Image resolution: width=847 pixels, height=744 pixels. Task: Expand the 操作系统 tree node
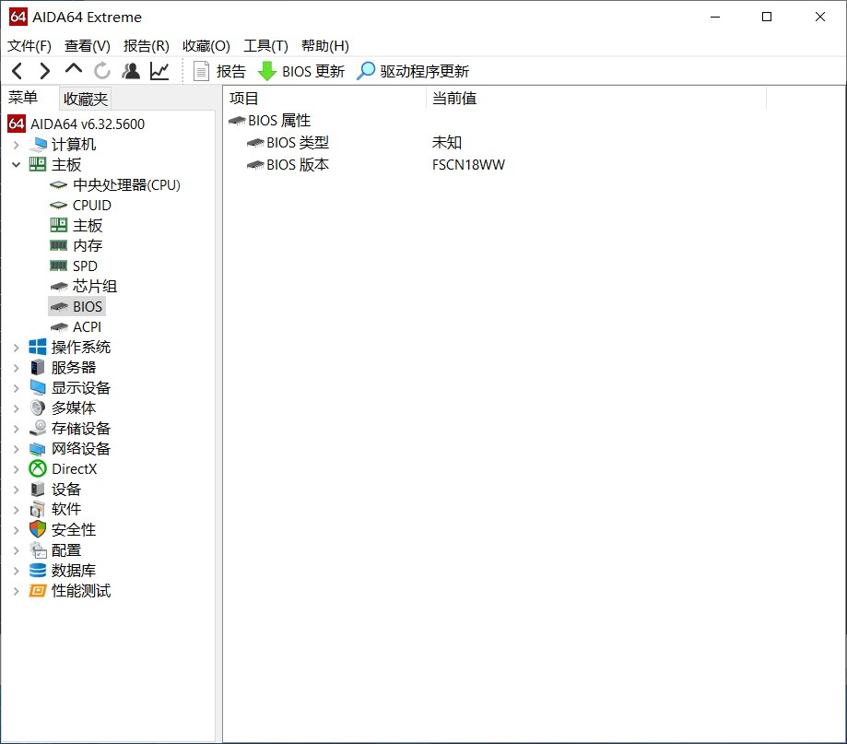point(17,348)
